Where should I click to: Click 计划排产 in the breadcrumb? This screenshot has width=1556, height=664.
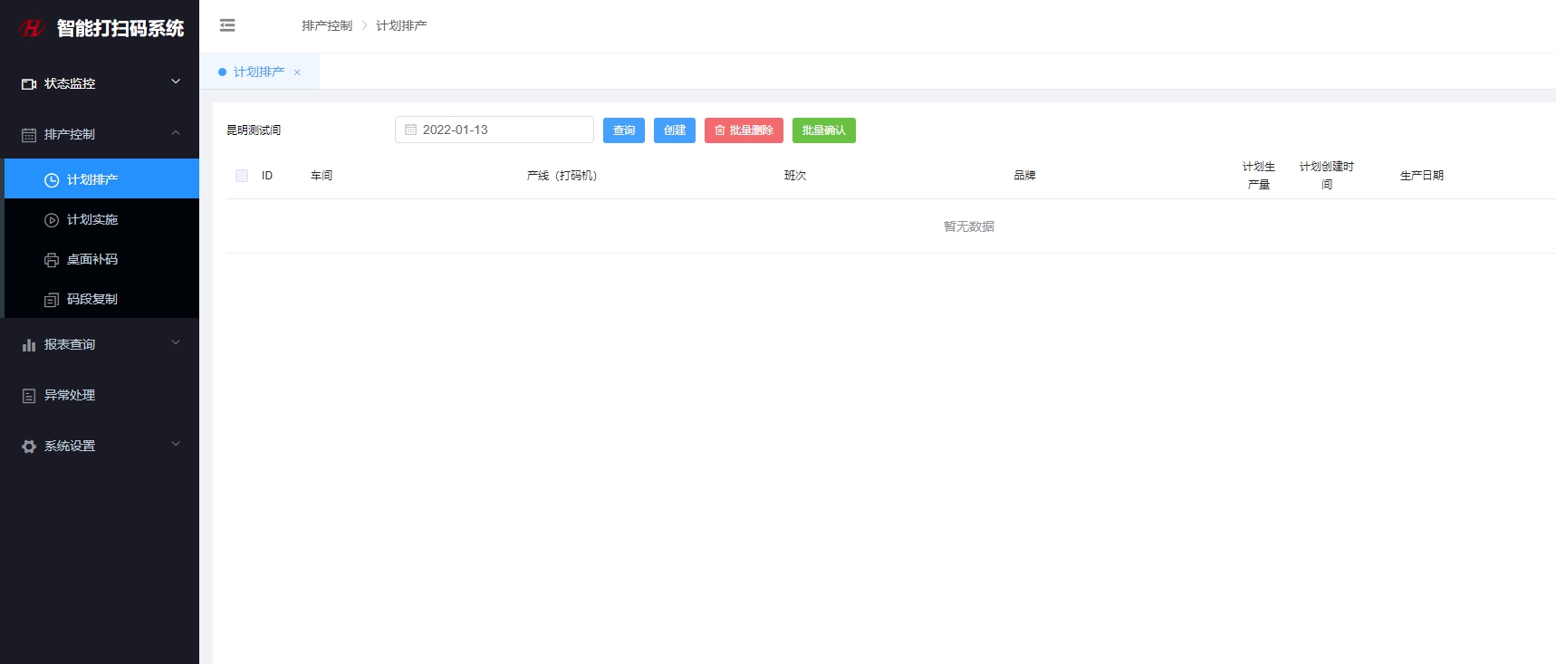tap(401, 25)
